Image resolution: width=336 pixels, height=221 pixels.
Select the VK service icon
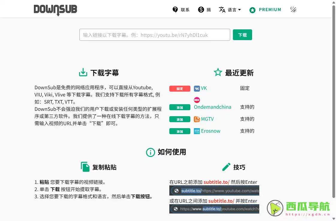[x=197, y=88]
